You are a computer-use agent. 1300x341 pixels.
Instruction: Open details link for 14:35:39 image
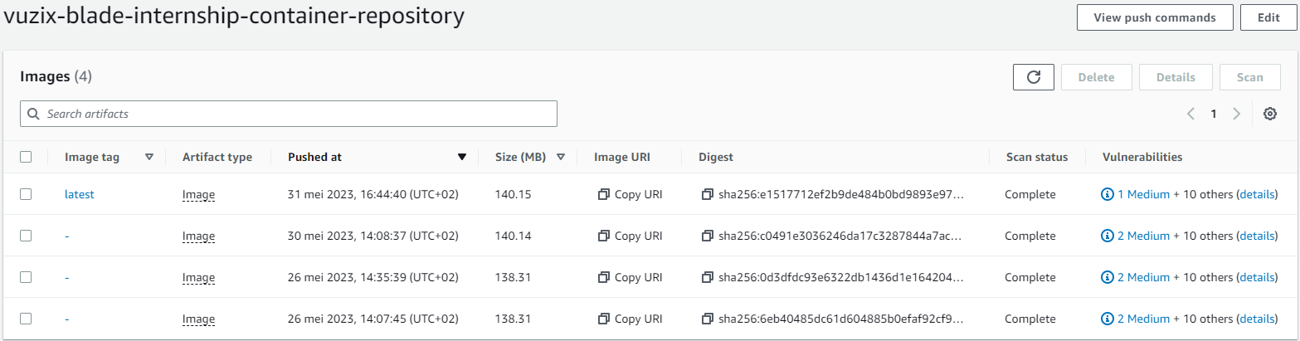pyautogui.click(x=1257, y=277)
